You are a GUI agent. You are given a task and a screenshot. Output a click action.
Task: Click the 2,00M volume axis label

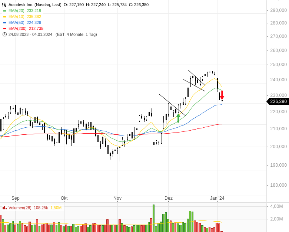point(276,219)
